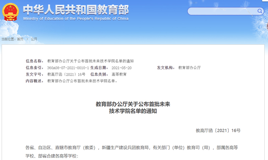Image resolution: width=268 pixels, height=160 pixels.
Task: Click the 信息类别 label
Action: [x=99, y=74]
